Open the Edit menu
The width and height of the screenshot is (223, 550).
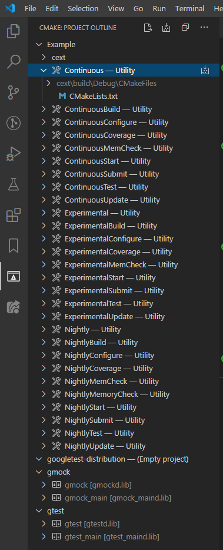(x=52, y=8)
